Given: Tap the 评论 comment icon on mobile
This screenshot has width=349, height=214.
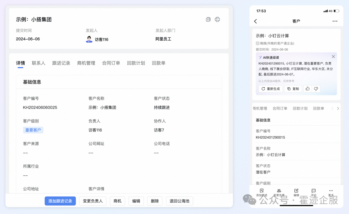Looking at the screenshot, I should pyautogui.click(x=313, y=191).
